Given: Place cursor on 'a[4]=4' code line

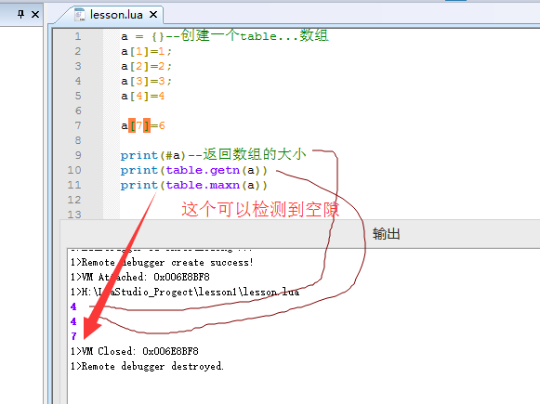Looking at the screenshot, I should pyautogui.click(x=142, y=96).
